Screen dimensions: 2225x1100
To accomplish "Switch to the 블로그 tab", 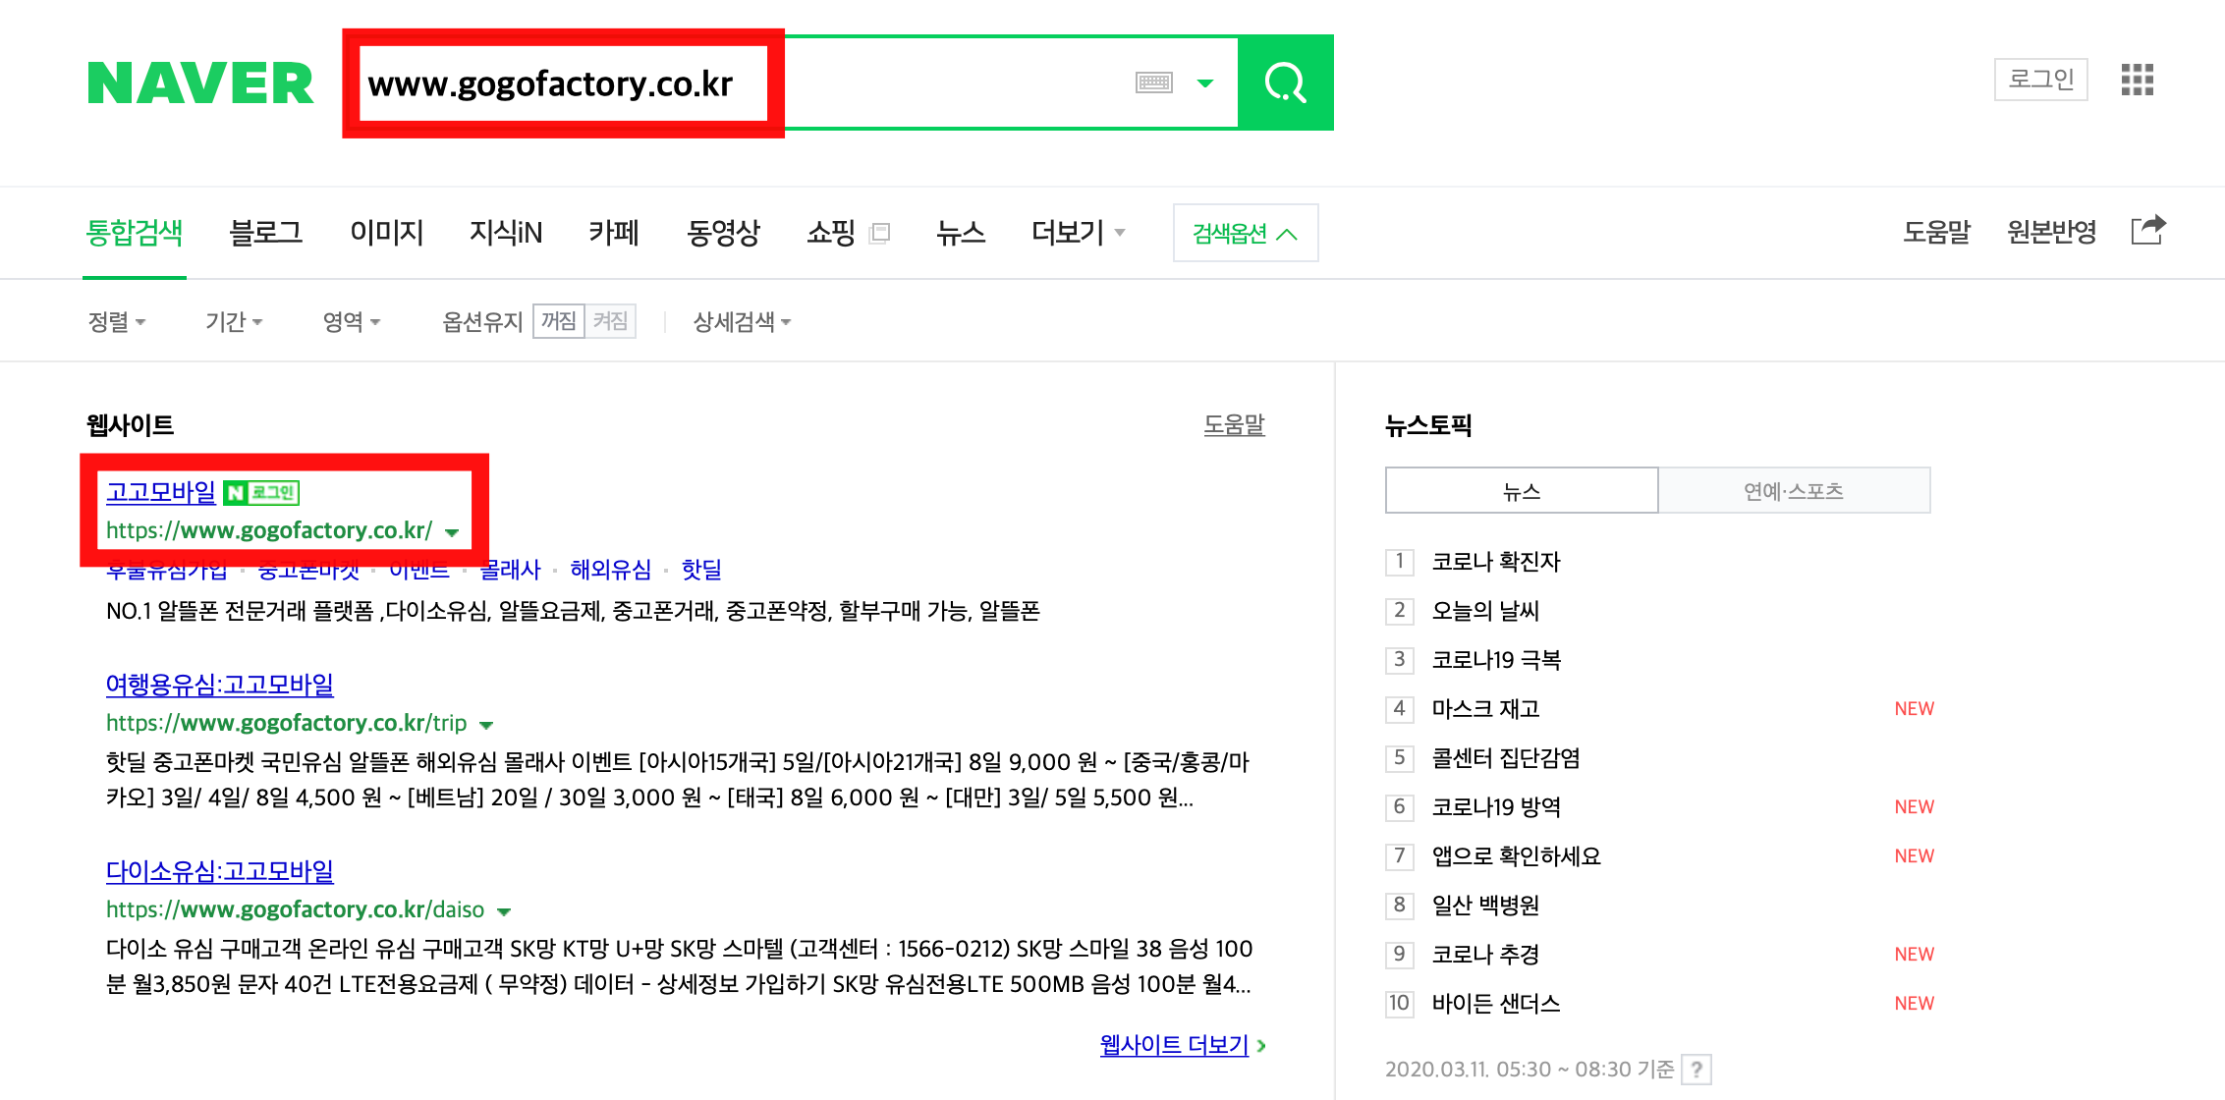I will click(265, 233).
